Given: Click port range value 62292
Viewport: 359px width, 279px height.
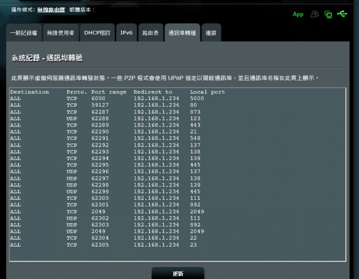Looking at the screenshot, I should [x=100, y=145].
